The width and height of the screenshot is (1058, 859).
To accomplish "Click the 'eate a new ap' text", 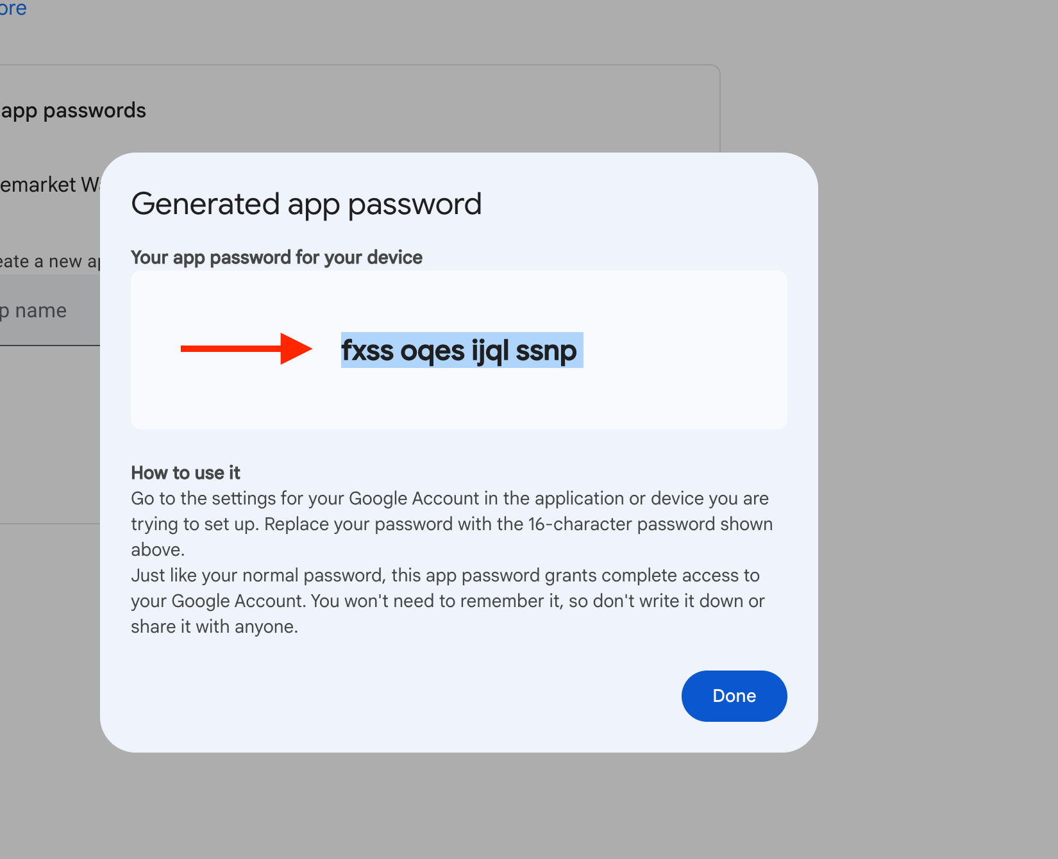I will pyautogui.click(x=50, y=262).
